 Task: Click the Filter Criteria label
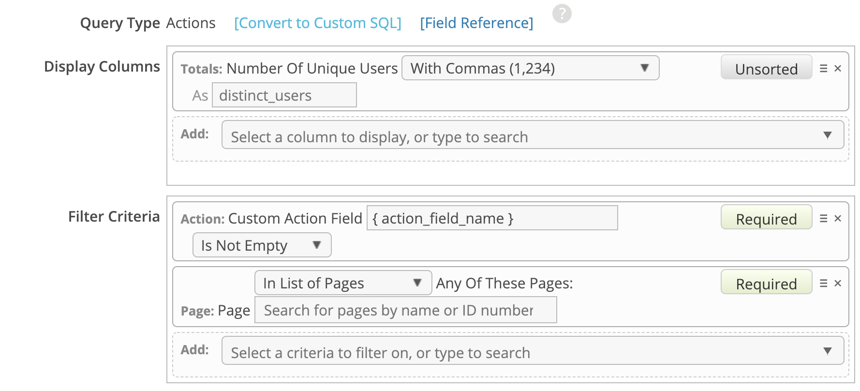pyautogui.click(x=114, y=217)
